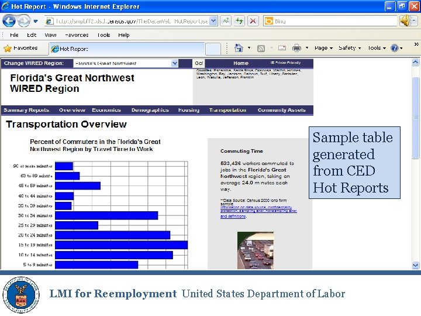The width and height of the screenshot is (421, 316).
Task: Click the Home link on page
Action: click(241, 63)
